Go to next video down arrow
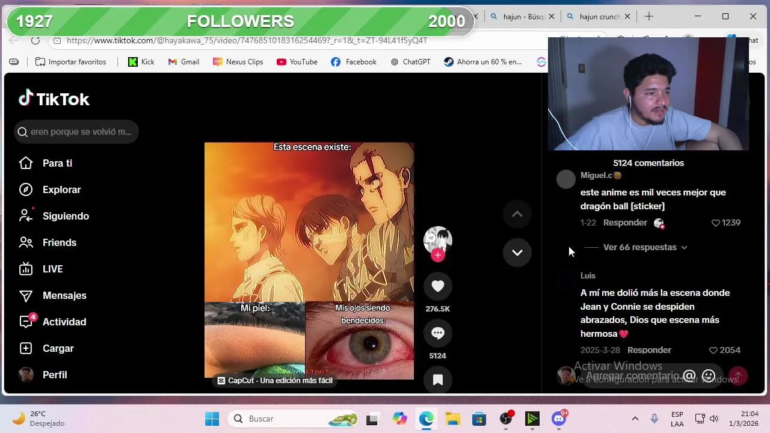The height and width of the screenshot is (433, 770). click(x=517, y=253)
